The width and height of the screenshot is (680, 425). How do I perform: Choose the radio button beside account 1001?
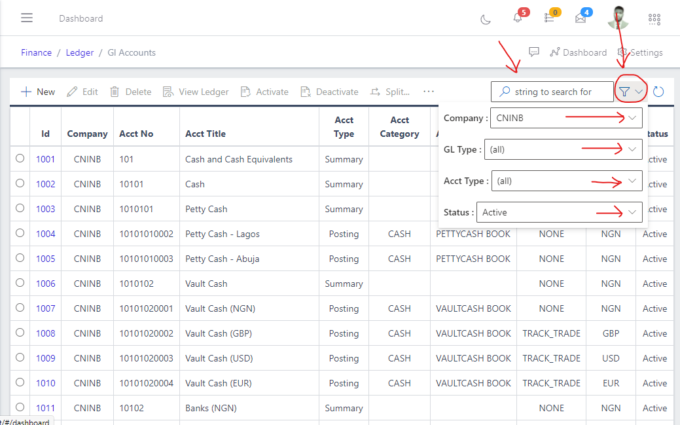(x=20, y=158)
